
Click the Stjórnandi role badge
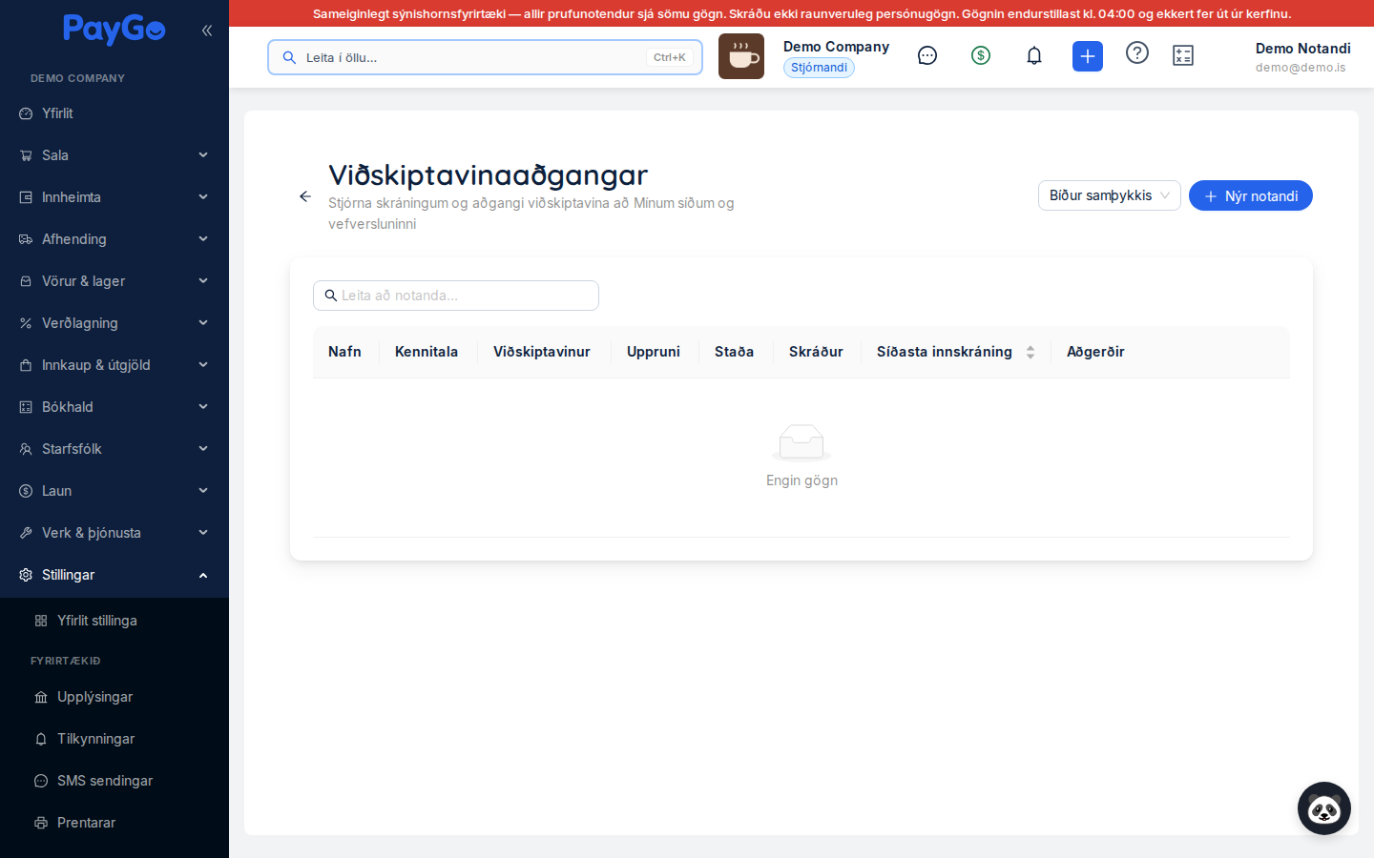pyautogui.click(x=819, y=68)
